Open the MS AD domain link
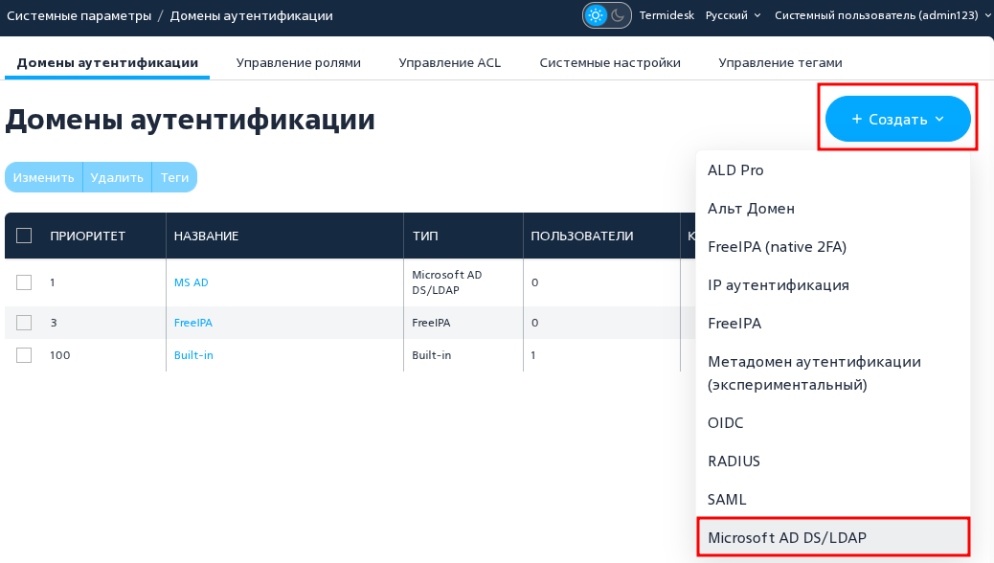 pos(191,282)
